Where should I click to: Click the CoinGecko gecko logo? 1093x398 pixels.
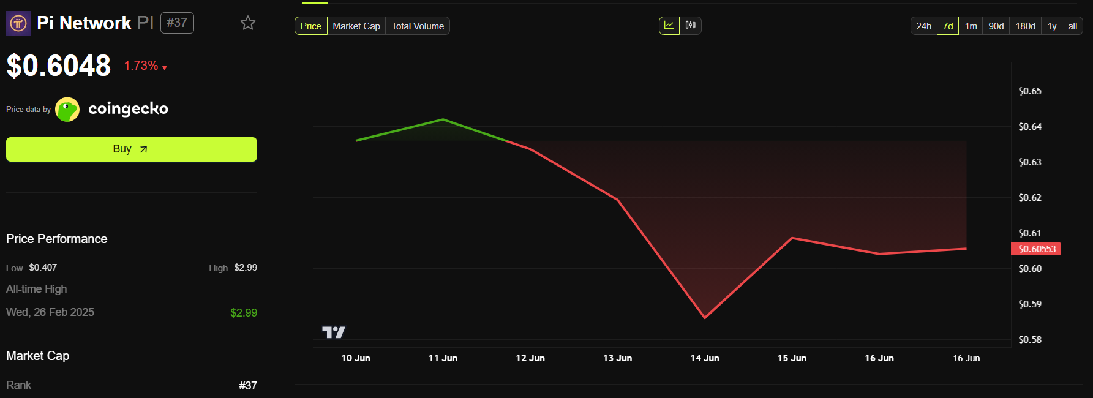point(67,110)
